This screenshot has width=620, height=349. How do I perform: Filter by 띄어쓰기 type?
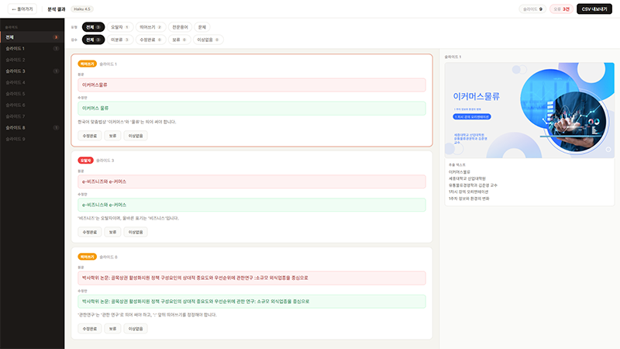click(x=150, y=27)
